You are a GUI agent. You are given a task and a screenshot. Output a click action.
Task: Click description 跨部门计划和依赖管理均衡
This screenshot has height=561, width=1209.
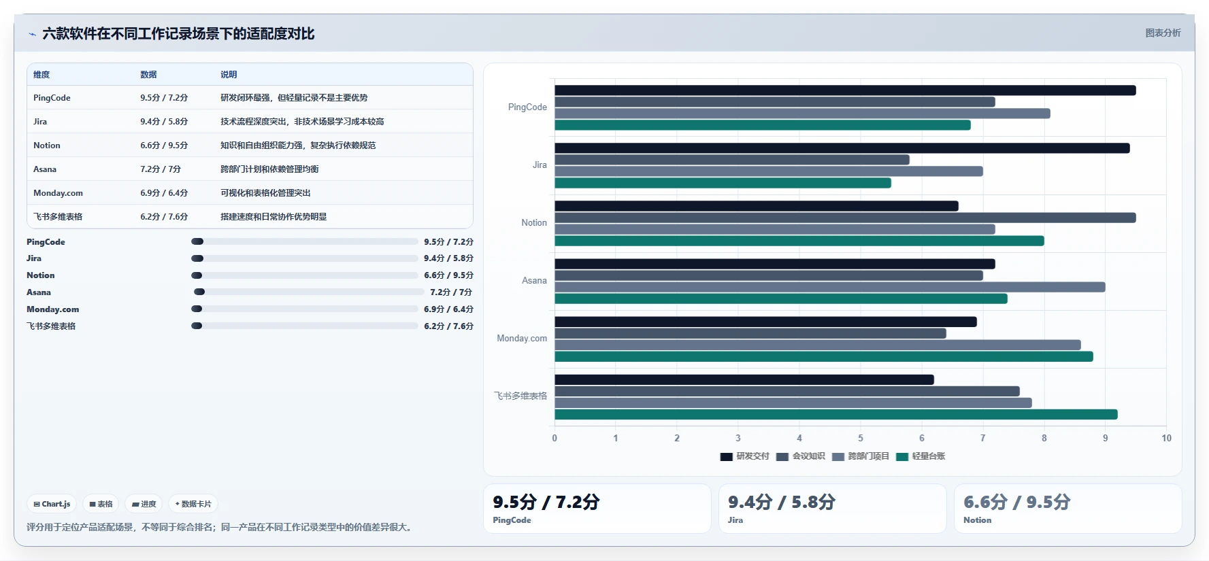(x=269, y=169)
